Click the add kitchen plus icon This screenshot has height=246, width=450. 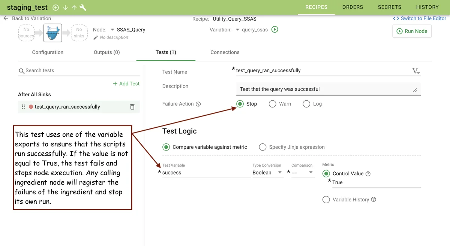coord(55,7)
